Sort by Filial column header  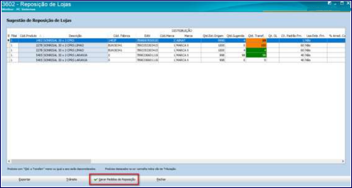pyautogui.click(x=14, y=36)
